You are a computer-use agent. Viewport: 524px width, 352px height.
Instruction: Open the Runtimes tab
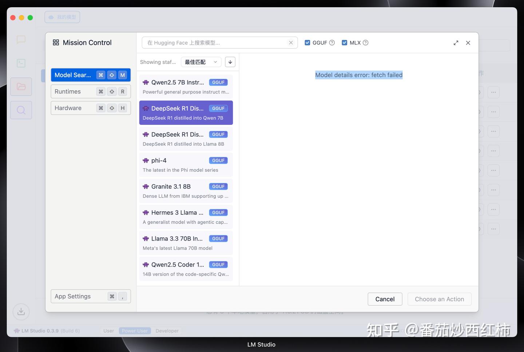point(91,91)
